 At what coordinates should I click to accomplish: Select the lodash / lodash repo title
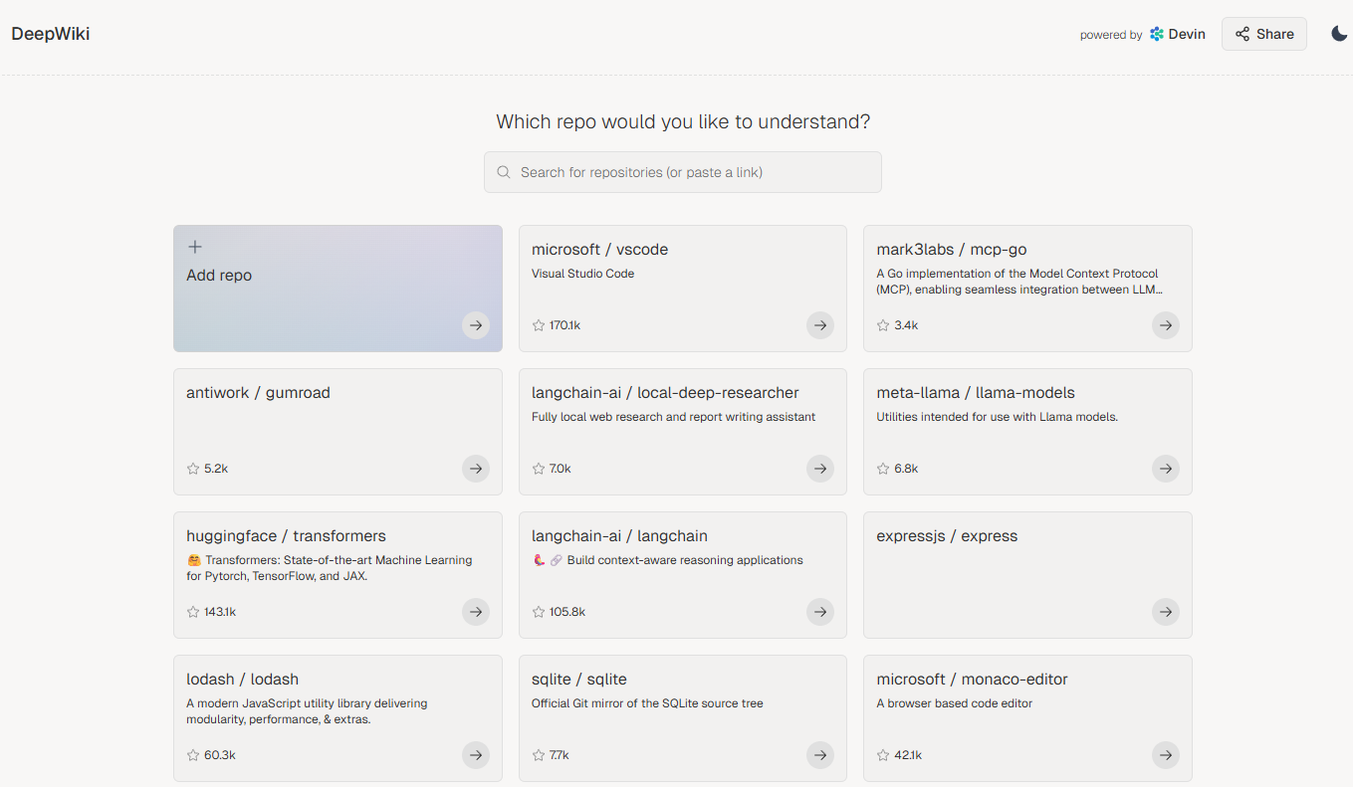[x=242, y=680]
